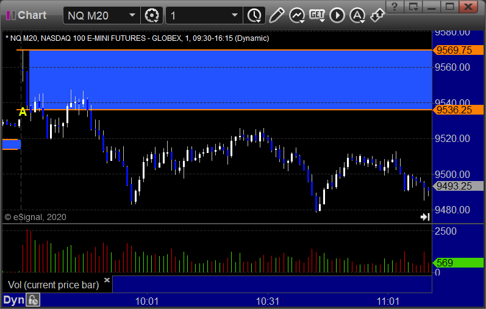Close the Vol study panel
Viewport: 486px width, 309px height.
pyautogui.click(x=107, y=280)
